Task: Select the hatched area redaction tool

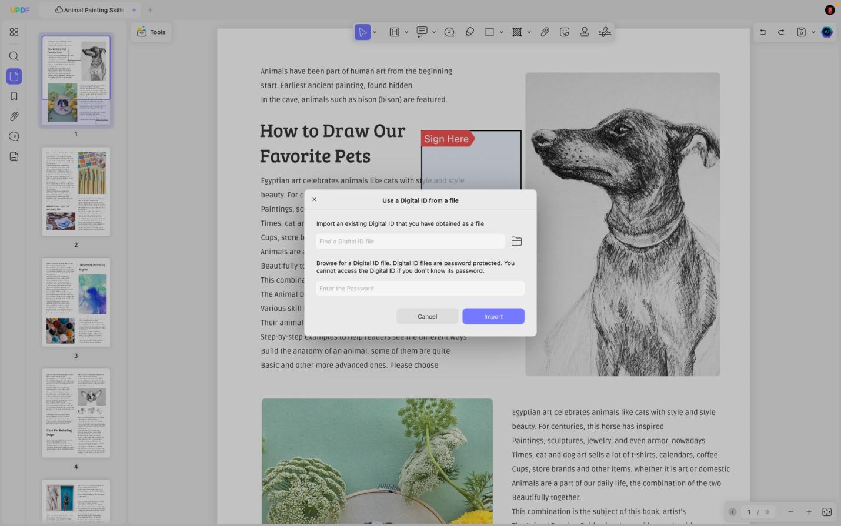Action: (x=517, y=32)
